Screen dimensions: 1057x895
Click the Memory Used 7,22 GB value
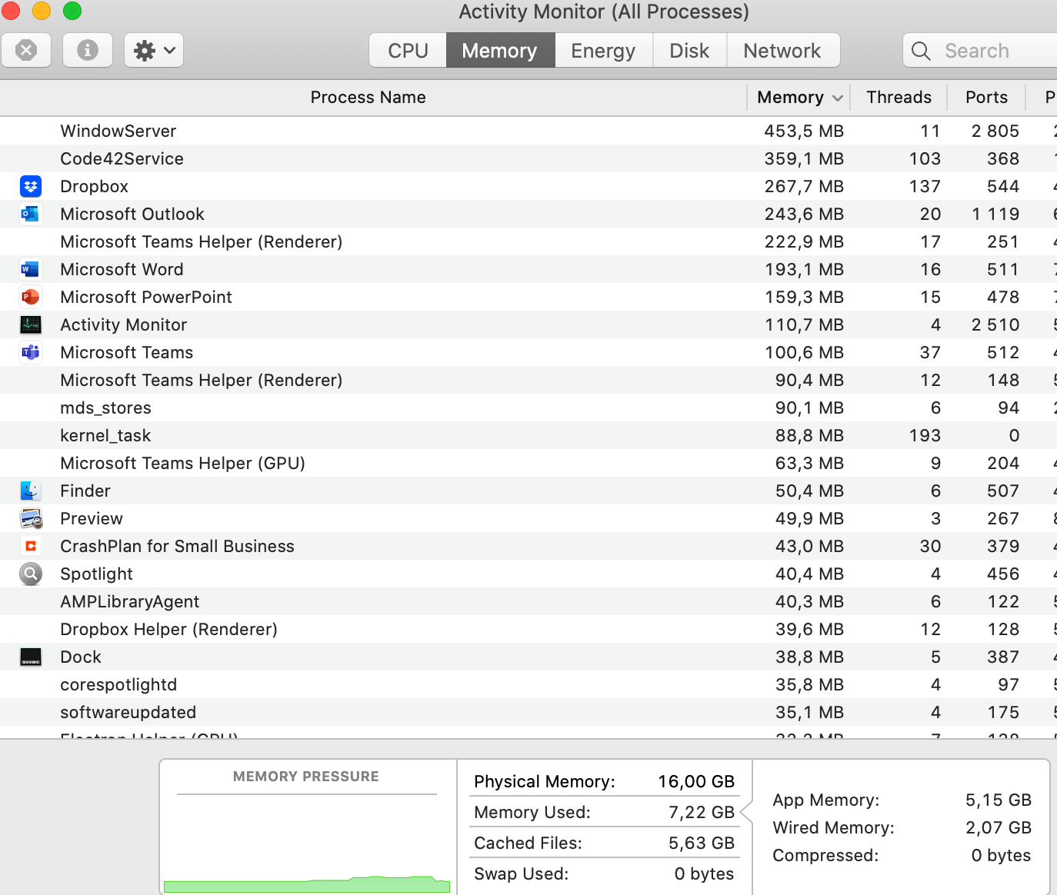click(x=702, y=812)
